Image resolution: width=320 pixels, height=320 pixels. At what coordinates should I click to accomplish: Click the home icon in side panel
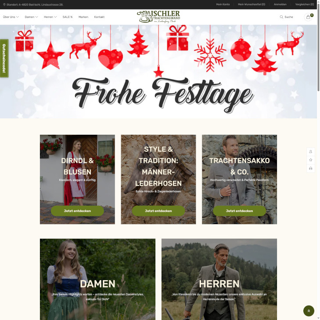click(311, 169)
